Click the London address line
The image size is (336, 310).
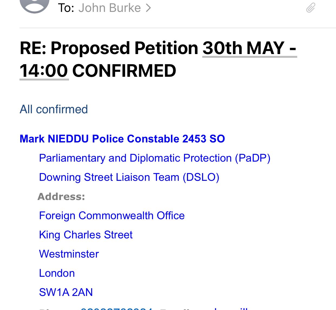click(x=57, y=273)
